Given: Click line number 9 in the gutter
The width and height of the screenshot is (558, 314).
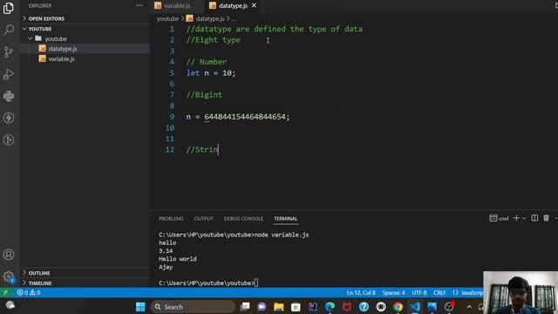Looking at the screenshot, I should coord(172,117).
